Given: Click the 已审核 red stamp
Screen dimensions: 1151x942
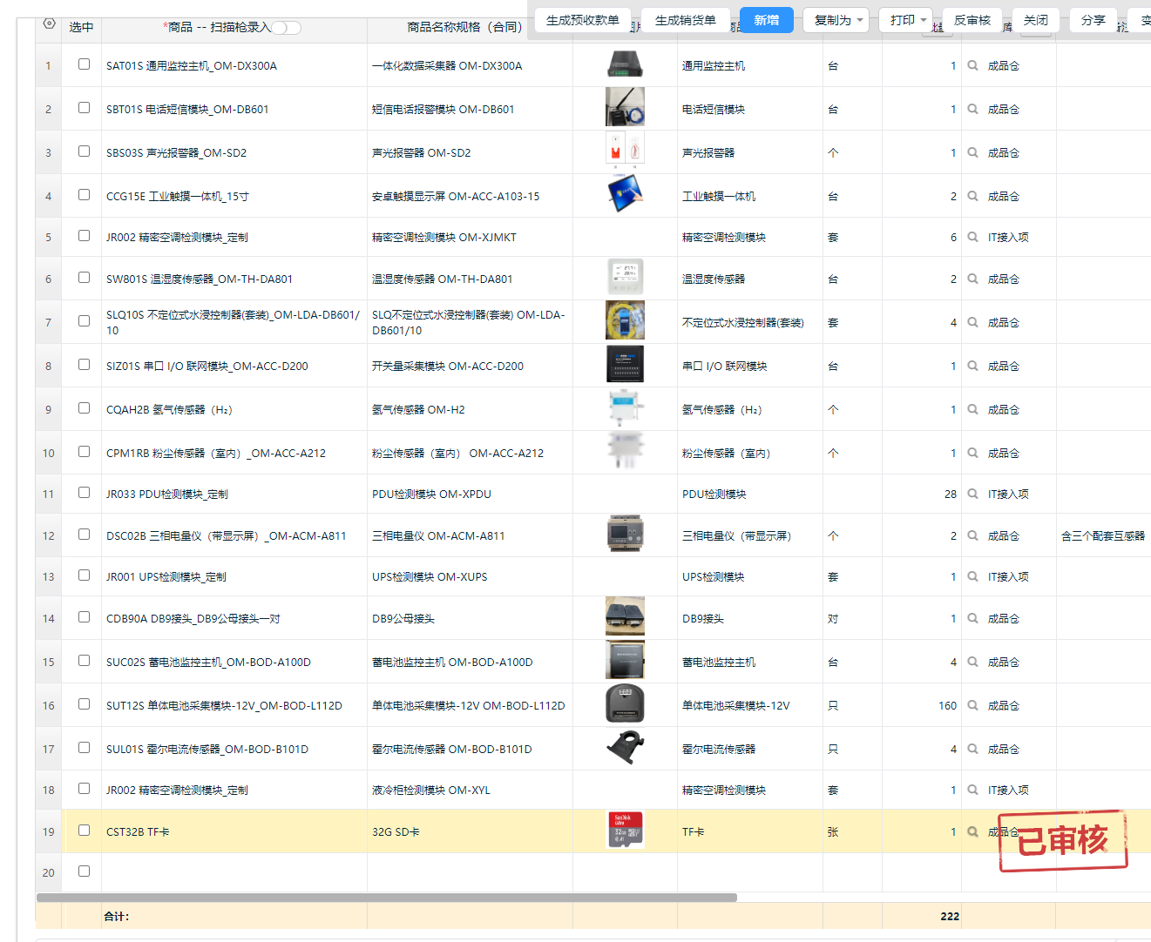Looking at the screenshot, I should coord(1063,840).
